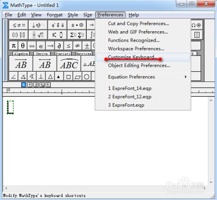Open the Style menu

(x=73, y=15)
